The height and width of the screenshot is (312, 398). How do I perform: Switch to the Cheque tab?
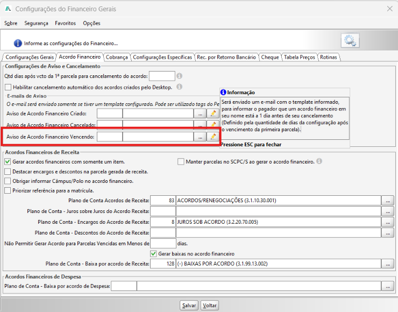[x=270, y=57]
